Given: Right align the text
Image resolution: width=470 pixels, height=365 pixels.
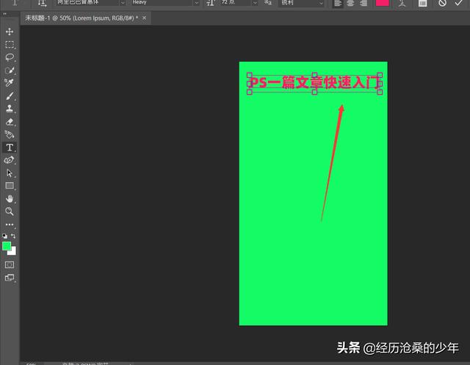Looking at the screenshot, I should [x=363, y=3].
